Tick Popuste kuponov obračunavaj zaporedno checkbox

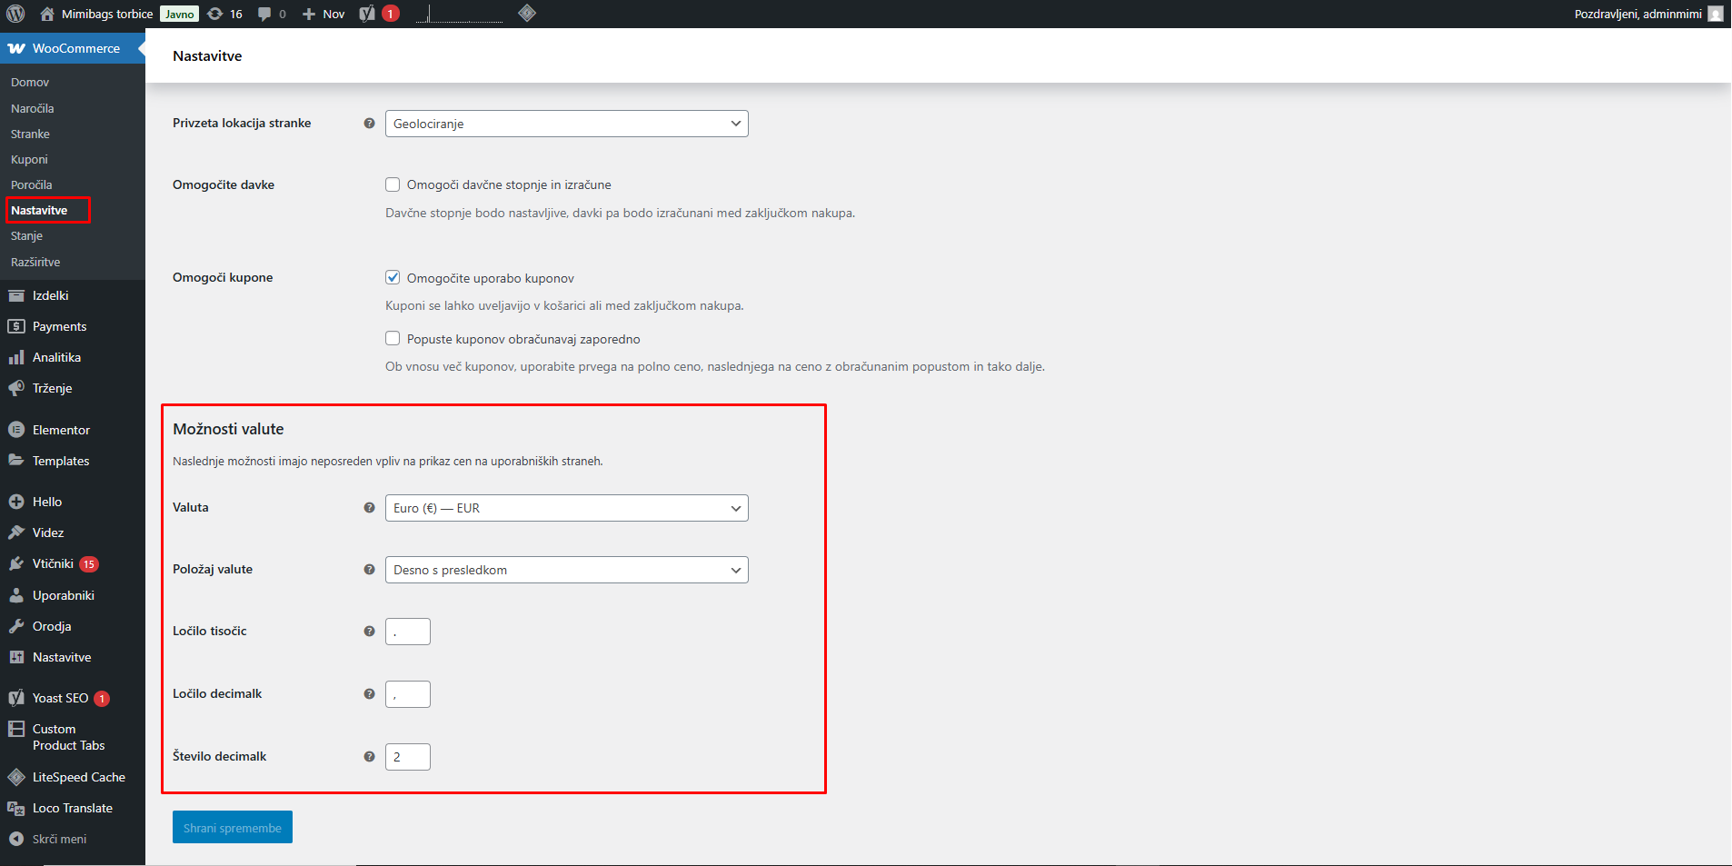point(393,338)
